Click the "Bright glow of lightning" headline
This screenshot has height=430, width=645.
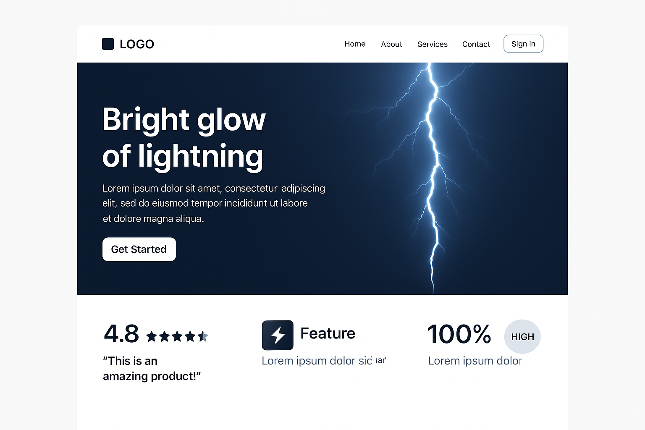pyautogui.click(x=184, y=138)
